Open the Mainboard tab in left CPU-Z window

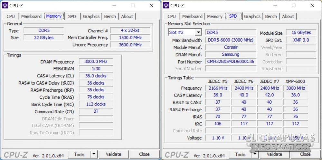point(32,16)
